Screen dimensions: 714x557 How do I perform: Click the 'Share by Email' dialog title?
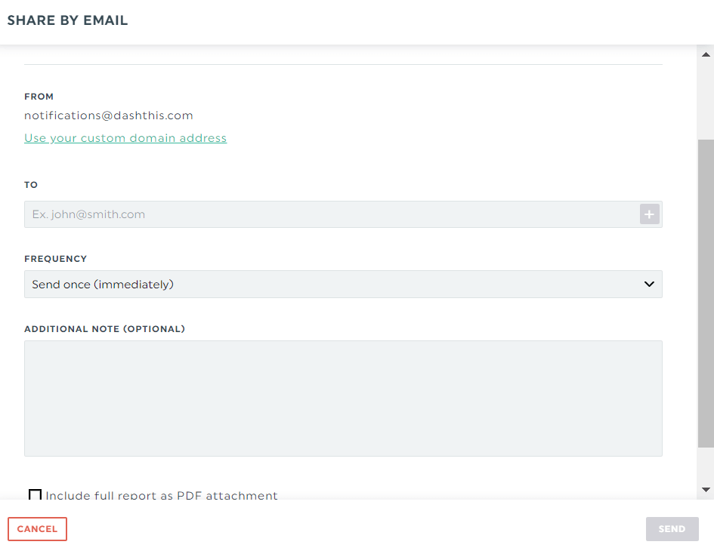(x=67, y=20)
